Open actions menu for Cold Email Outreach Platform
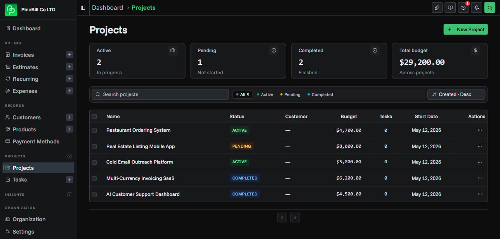 480,162
